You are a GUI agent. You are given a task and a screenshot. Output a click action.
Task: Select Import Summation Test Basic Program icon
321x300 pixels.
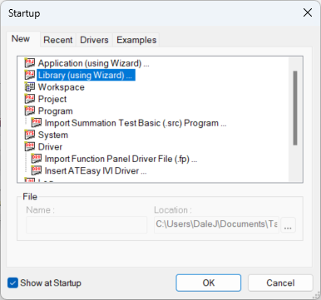[37, 122]
